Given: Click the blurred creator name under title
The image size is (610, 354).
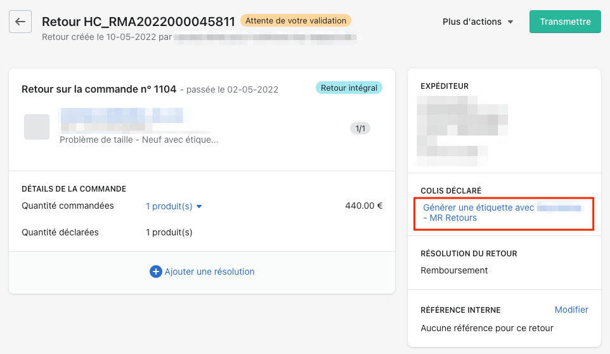Looking at the screenshot, I should click(x=265, y=37).
